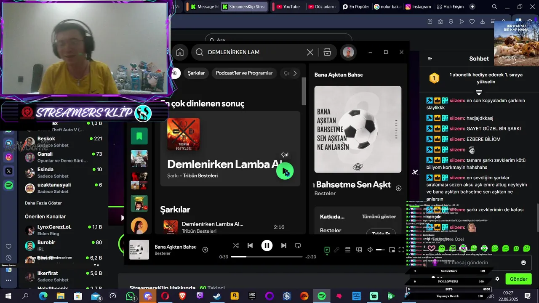
Task: Seek along the song progress bar
Action: 267,257
